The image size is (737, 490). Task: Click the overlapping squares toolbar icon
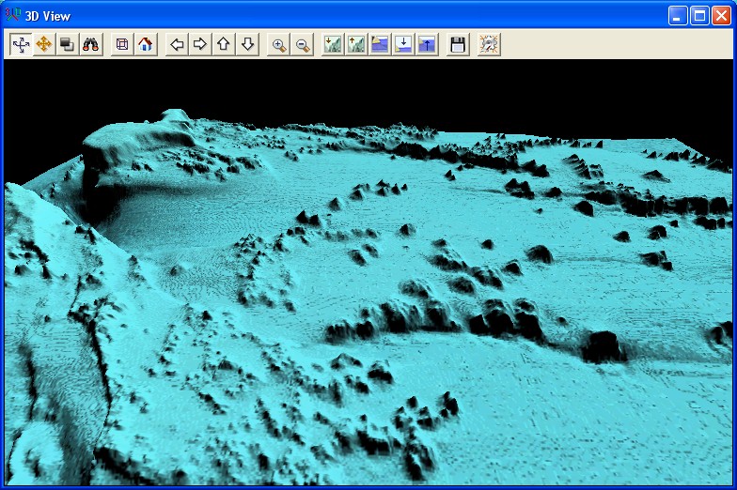68,45
